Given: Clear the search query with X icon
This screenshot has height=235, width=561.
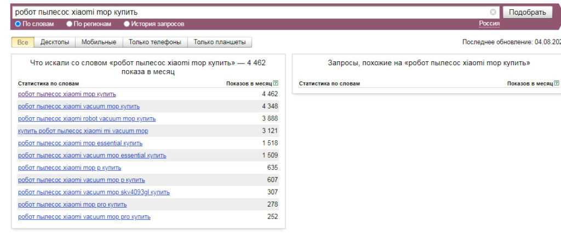Looking at the screenshot, I should (x=493, y=12).
